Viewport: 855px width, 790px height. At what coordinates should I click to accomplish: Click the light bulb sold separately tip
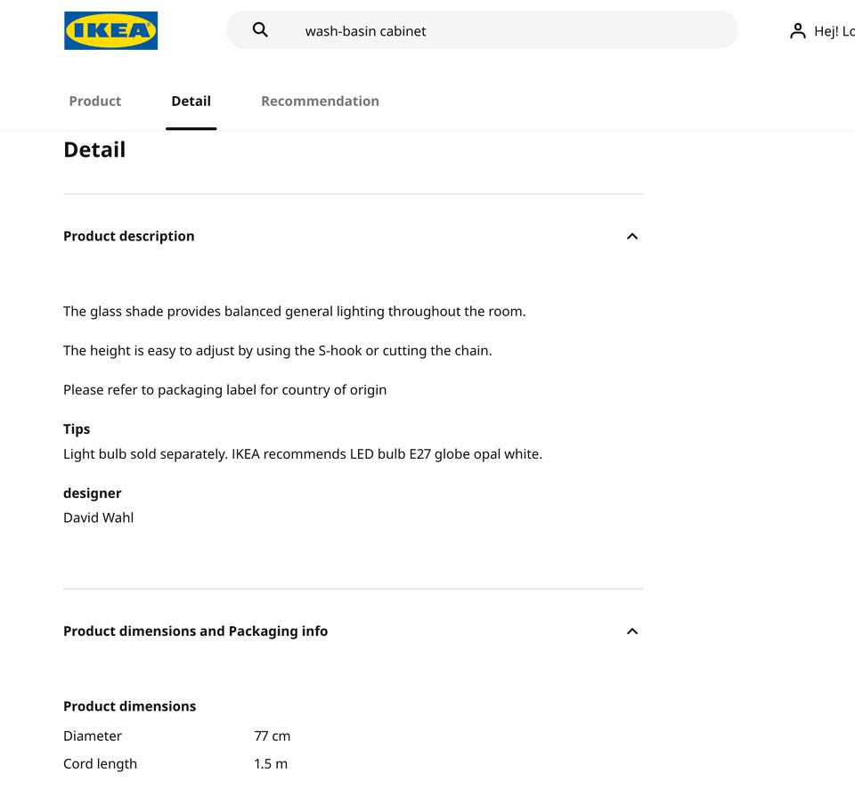303,454
